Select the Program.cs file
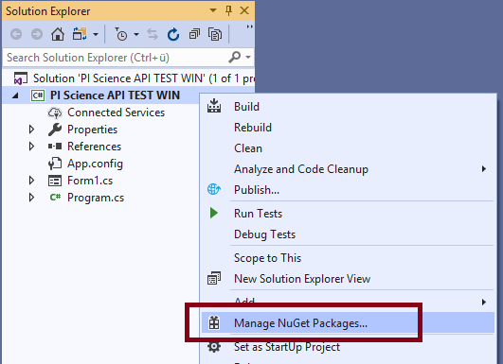This screenshot has width=503, height=364. coord(96,198)
